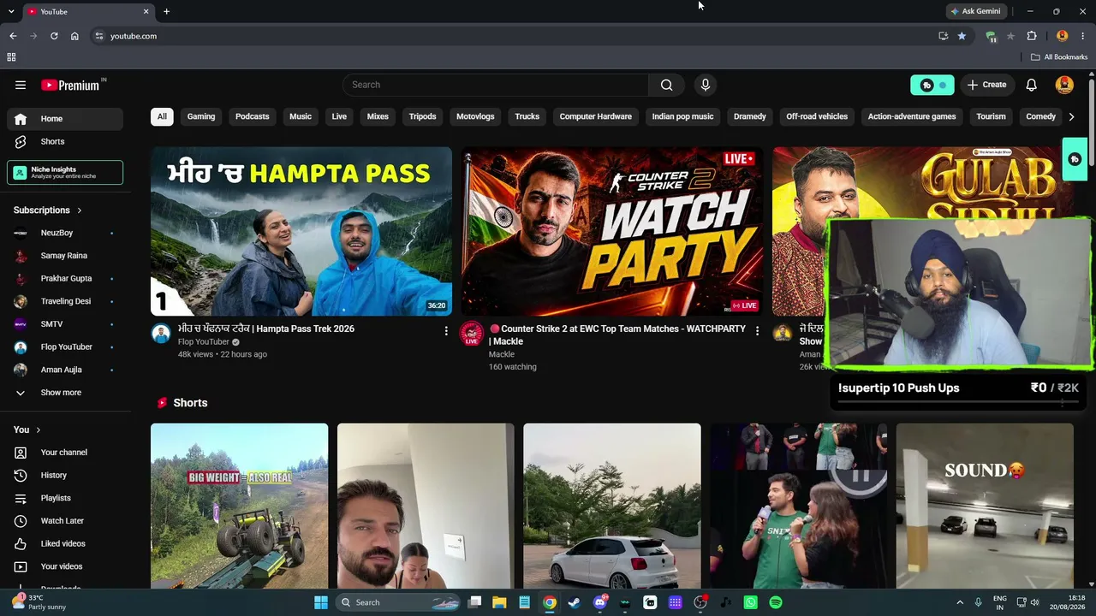Open the Samay Raina subscription

pos(65,256)
